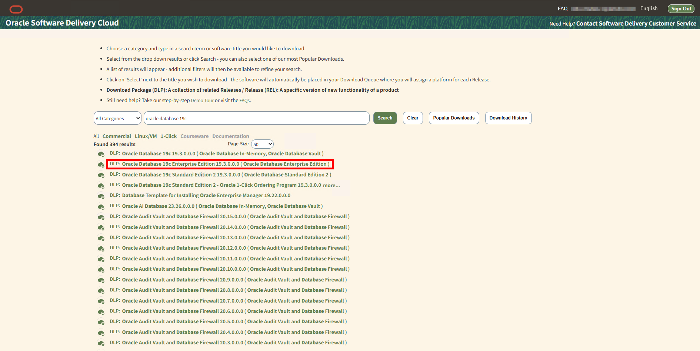Open the FAQ link in header

coord(563,9)
